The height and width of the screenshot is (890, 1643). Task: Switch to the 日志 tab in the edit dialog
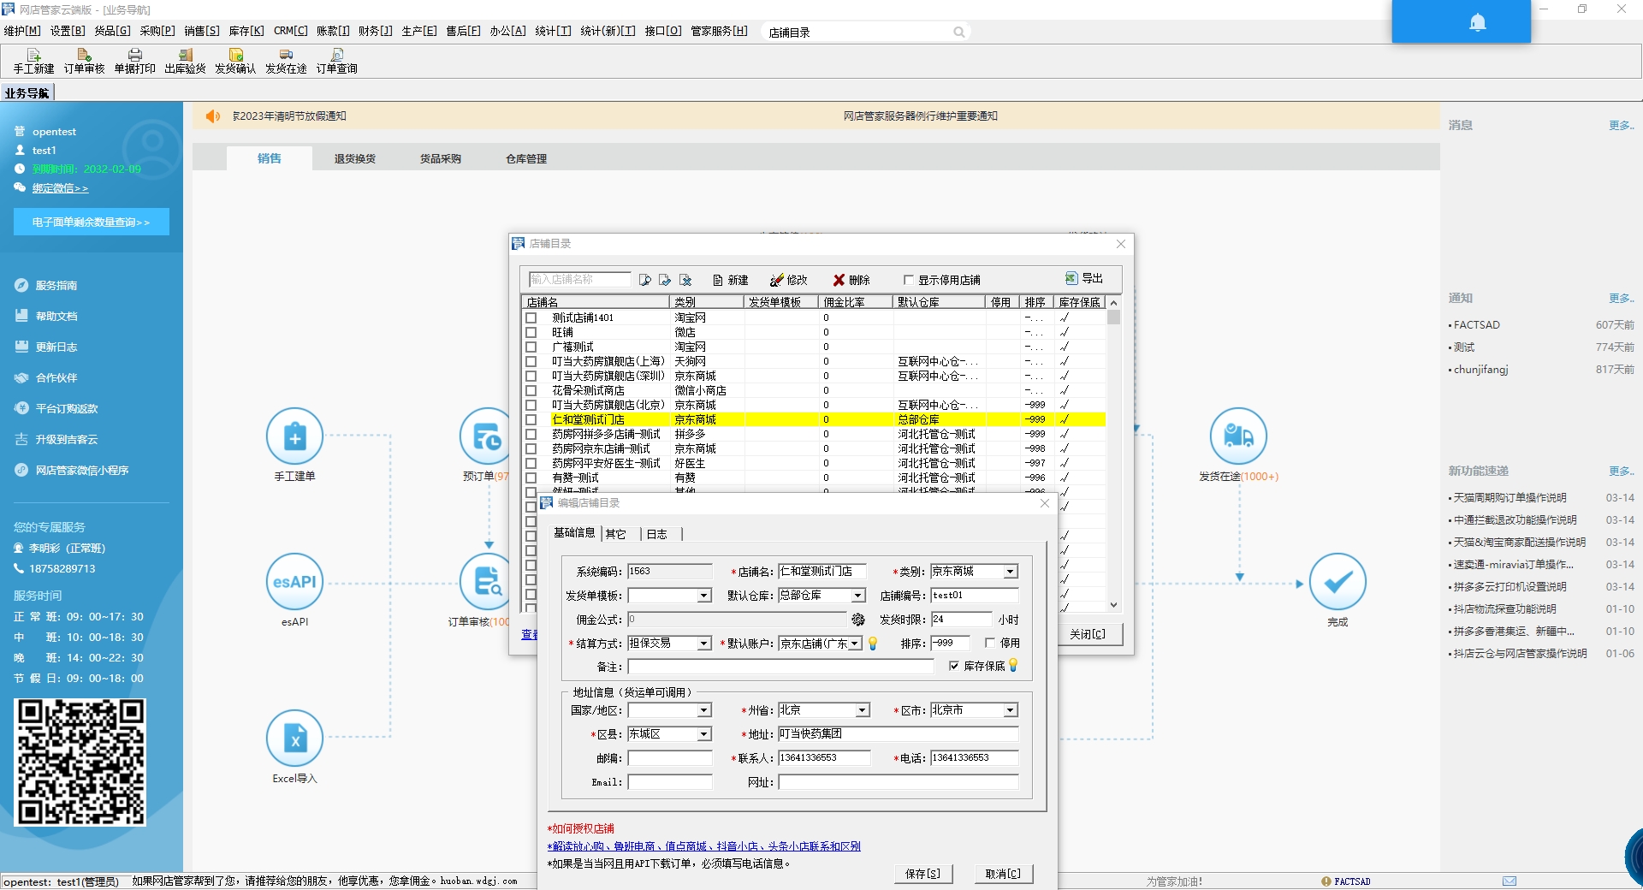(x=657, y=534)
